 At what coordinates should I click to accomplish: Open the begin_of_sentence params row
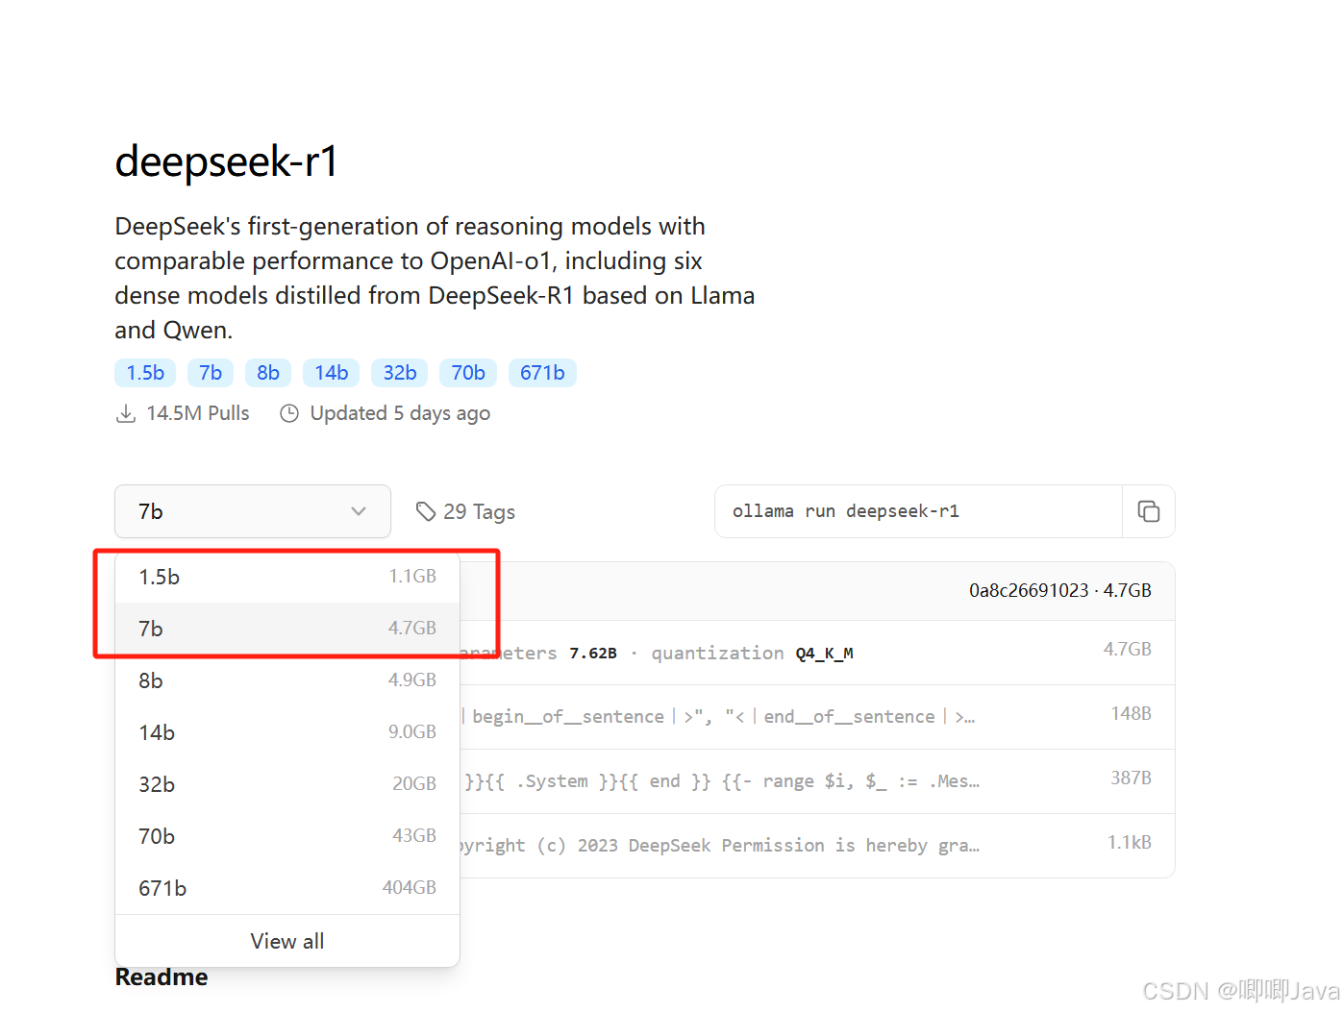point(817,717)
